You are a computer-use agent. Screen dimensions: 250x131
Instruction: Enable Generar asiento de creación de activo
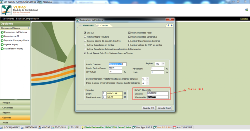[85, 41]
